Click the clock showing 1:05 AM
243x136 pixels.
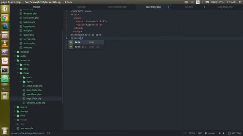232,2
